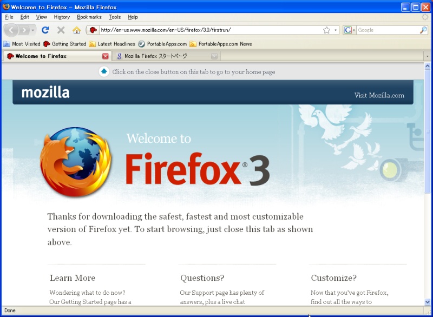
Task: Click the blue up-arrow hint icon
Action: (104, 72)
